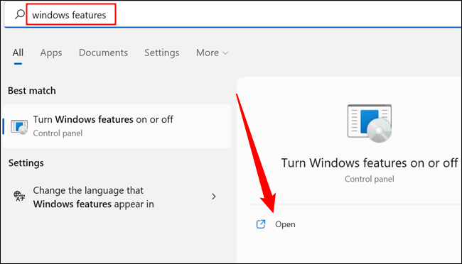Click the magnifying glass search icon

click(x=20, y=14)
